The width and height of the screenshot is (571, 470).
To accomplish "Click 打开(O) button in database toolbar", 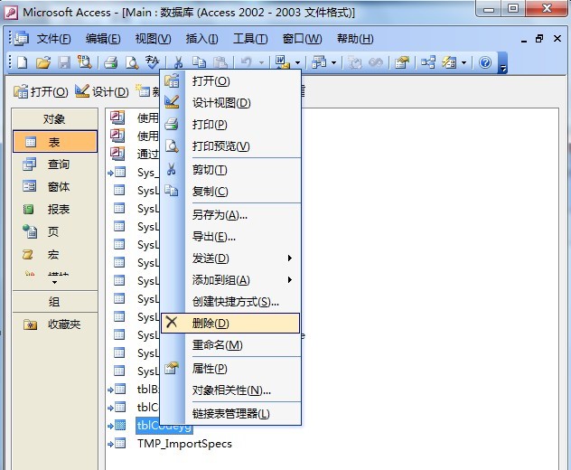I will (41, 91).
